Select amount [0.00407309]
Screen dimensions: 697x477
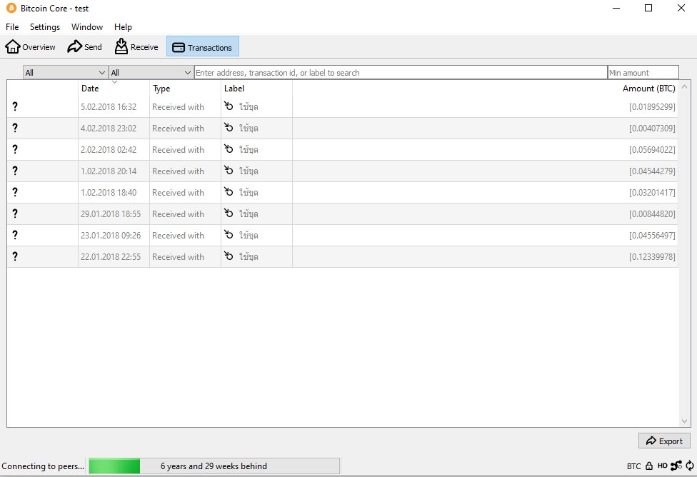click(652, 128)
